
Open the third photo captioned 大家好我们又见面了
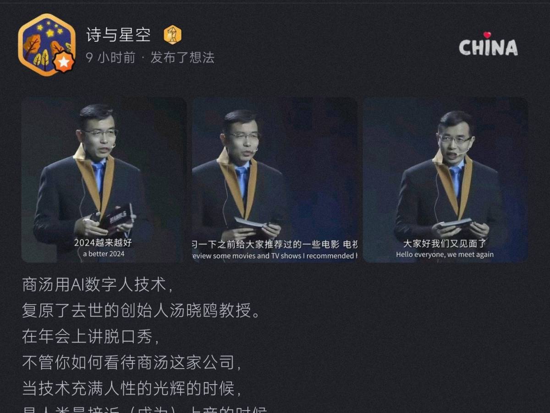(445, 179)
